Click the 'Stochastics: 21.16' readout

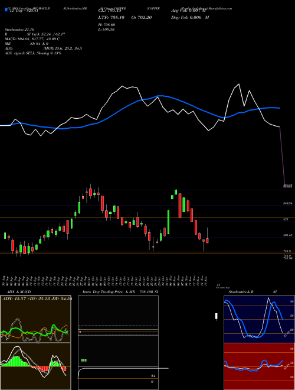click(x=19, y=30)
